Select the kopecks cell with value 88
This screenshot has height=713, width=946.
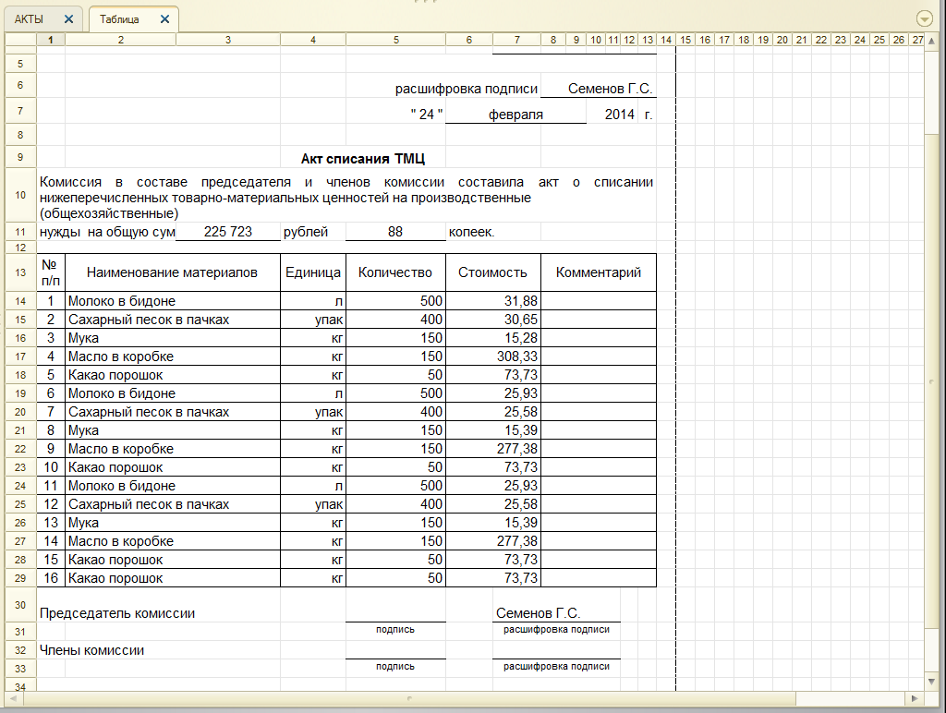[x=395, y=232]
